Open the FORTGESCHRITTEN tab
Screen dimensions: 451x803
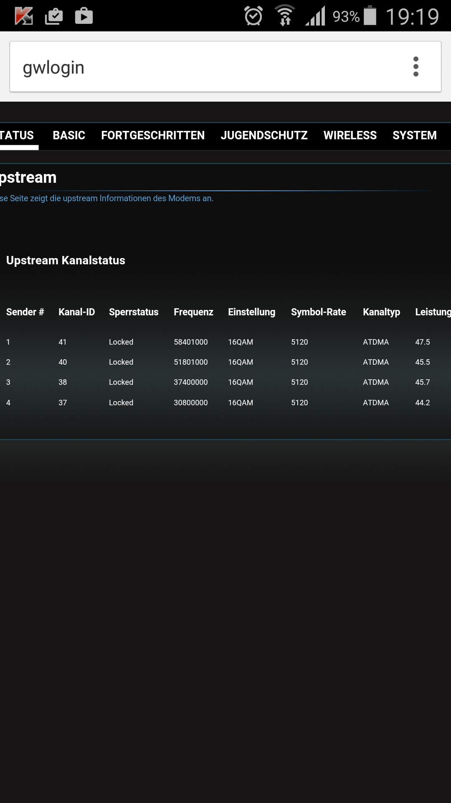pos(153,136)
